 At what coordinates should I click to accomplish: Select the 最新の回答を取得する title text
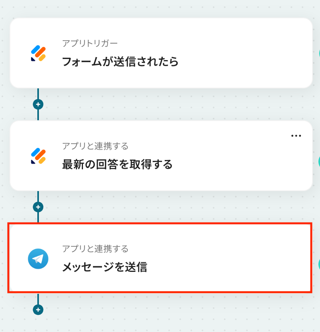coord(117,164)
